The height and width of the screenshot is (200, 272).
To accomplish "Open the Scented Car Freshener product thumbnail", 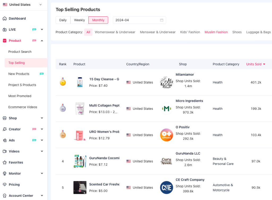I will tap(80, 188).
